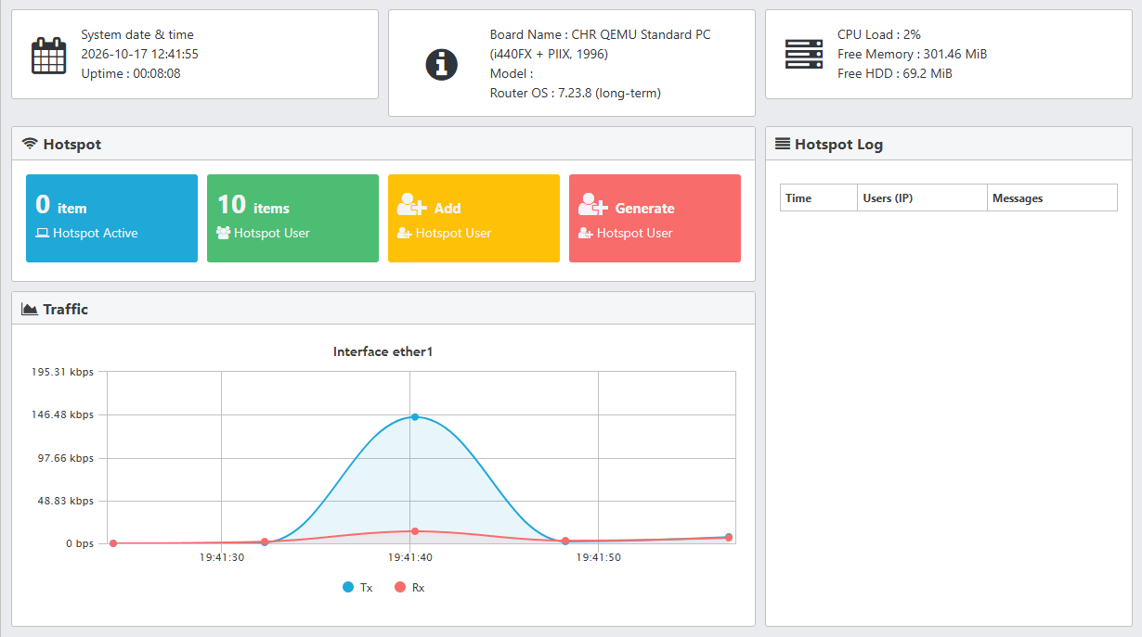Click the 97.66 kbps axis label
The width and height of the screenshot is (1142, 637).
(67, 458)
